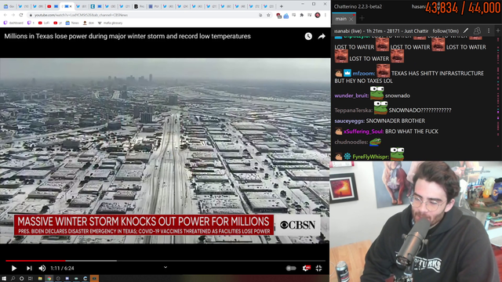Open YouTube player settings gear

tap(306, 268)
